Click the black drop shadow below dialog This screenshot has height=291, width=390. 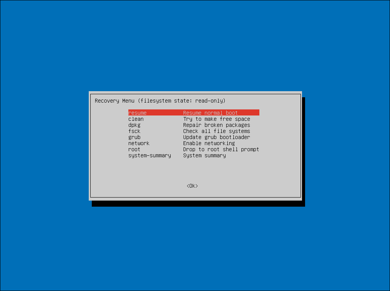click(198, 204)
